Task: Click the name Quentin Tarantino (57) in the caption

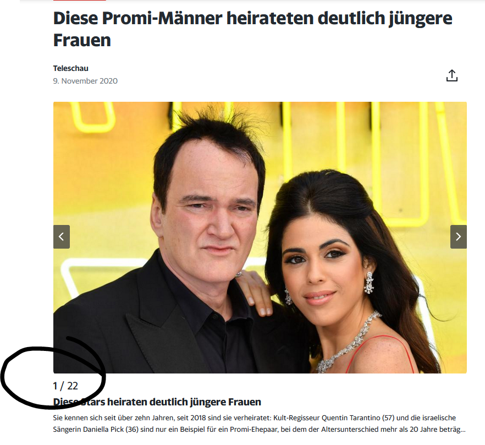Action: click(358, 417)
